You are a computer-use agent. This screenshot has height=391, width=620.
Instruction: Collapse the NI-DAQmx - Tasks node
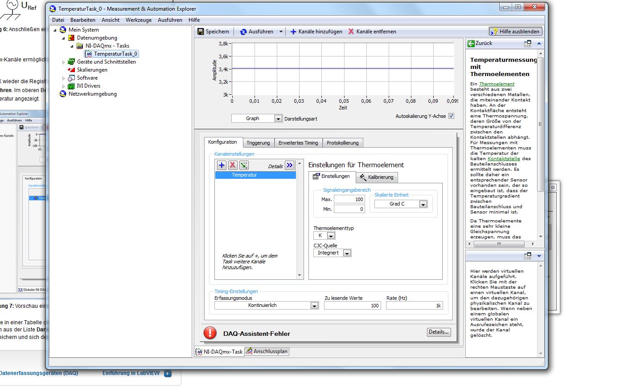(72, 46)
